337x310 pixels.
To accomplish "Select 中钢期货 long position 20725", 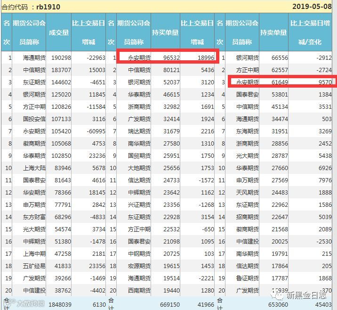I will pyautogui.click(x=171, y=253).
